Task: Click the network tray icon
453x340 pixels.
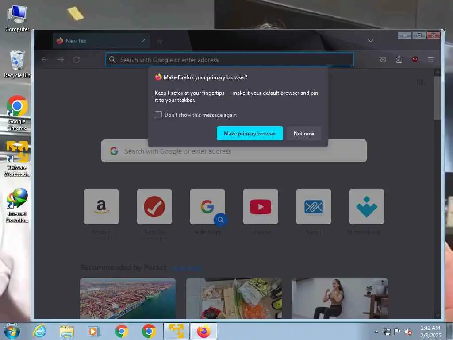Action: pos(387,332)
